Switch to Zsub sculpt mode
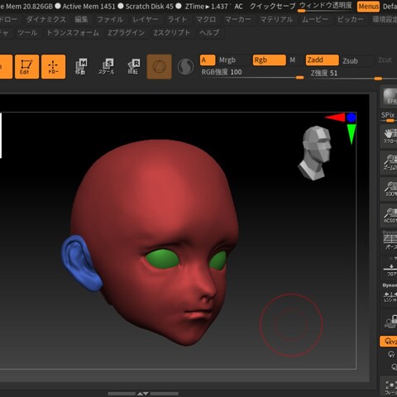 [350, 60]
